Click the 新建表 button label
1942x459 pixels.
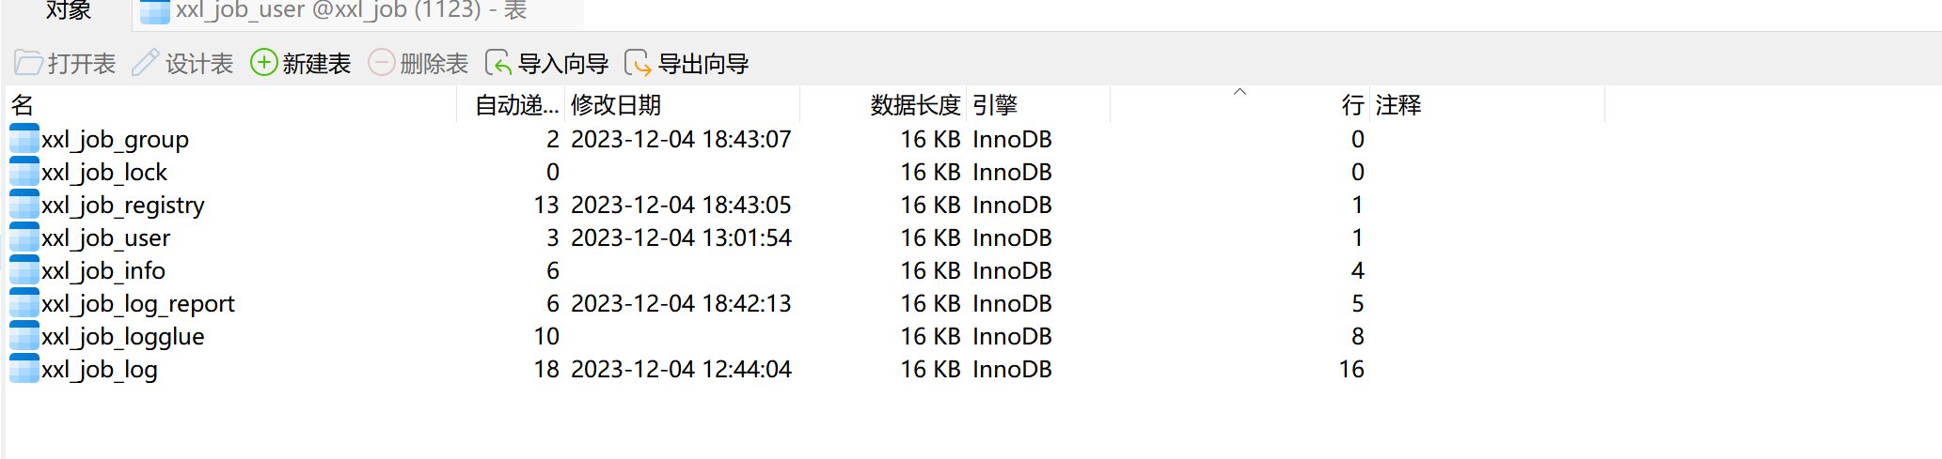[x=316, y=64]
